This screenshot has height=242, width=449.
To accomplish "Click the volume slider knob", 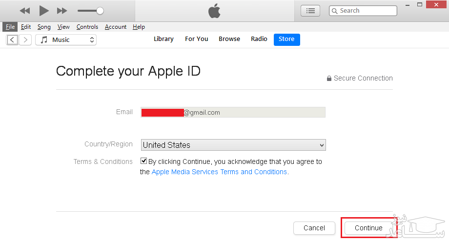I will pyautogui.click(x=100, y=11).
